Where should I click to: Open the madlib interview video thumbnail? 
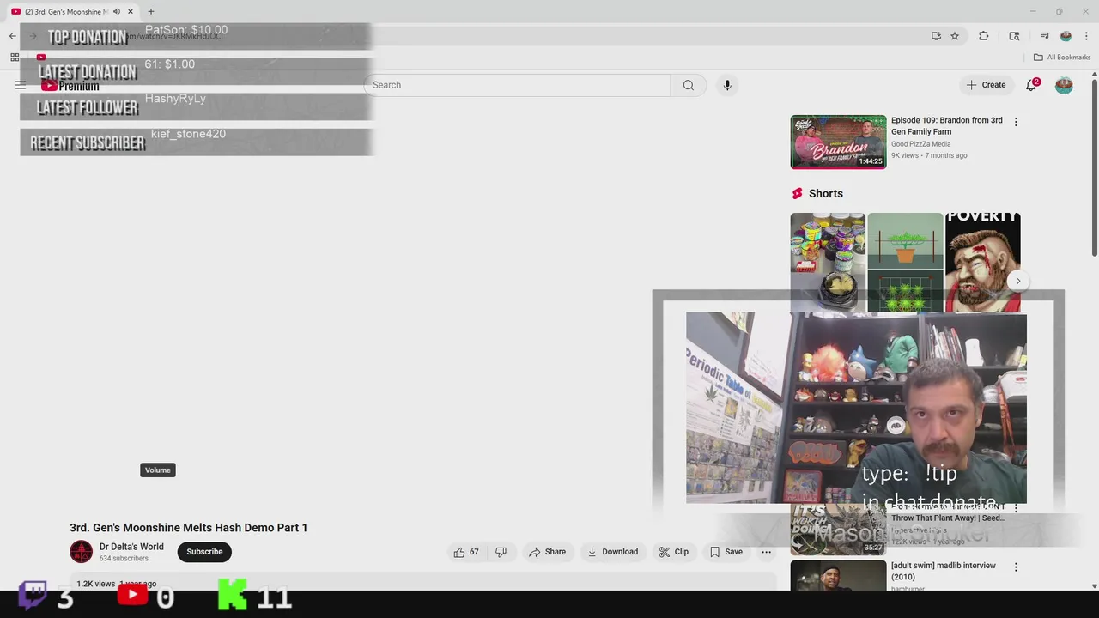pos(838,575)
